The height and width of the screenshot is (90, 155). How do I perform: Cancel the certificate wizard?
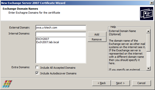pyautogui.click(x=141, y=83)
